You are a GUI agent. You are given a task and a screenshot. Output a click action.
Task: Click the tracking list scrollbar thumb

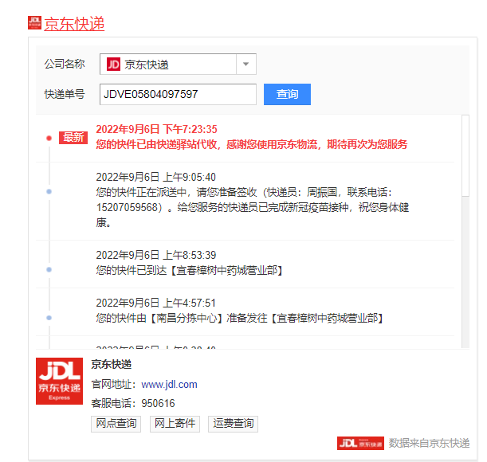465,155
